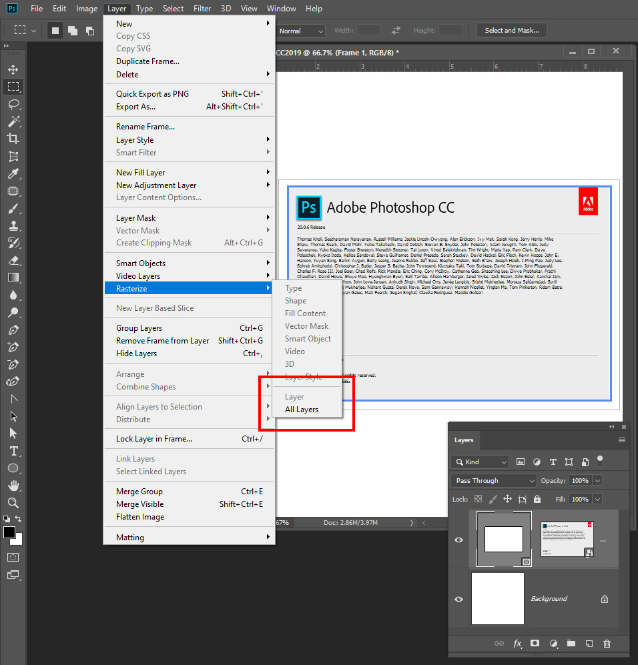Viewport: 638px width, 665px height.
Task: Open the Kind filter dropdown
Action: point(479,462)
